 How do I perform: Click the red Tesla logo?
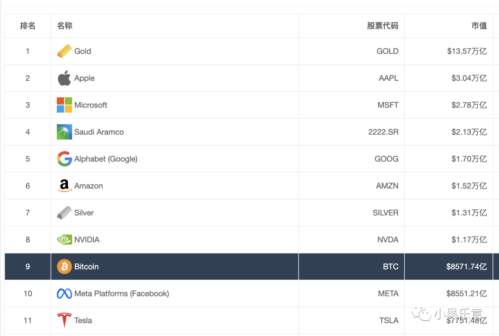click(64, 320)
